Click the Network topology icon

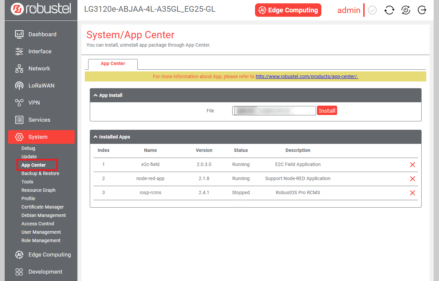coord(19,68)
